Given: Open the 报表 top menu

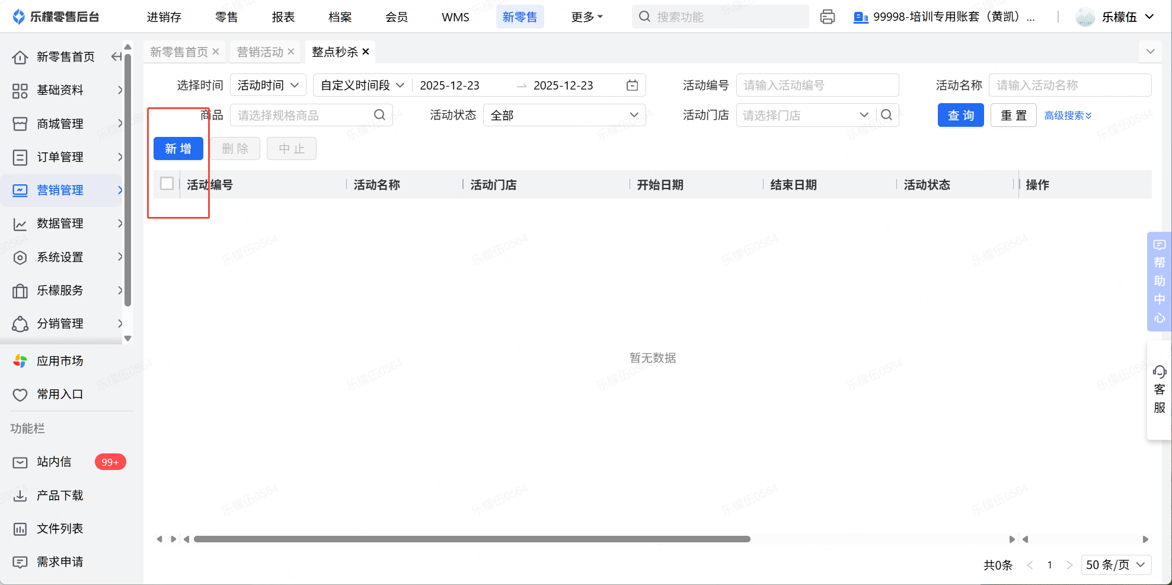Looking at the screenshot, I should click(x=283, y=17).
